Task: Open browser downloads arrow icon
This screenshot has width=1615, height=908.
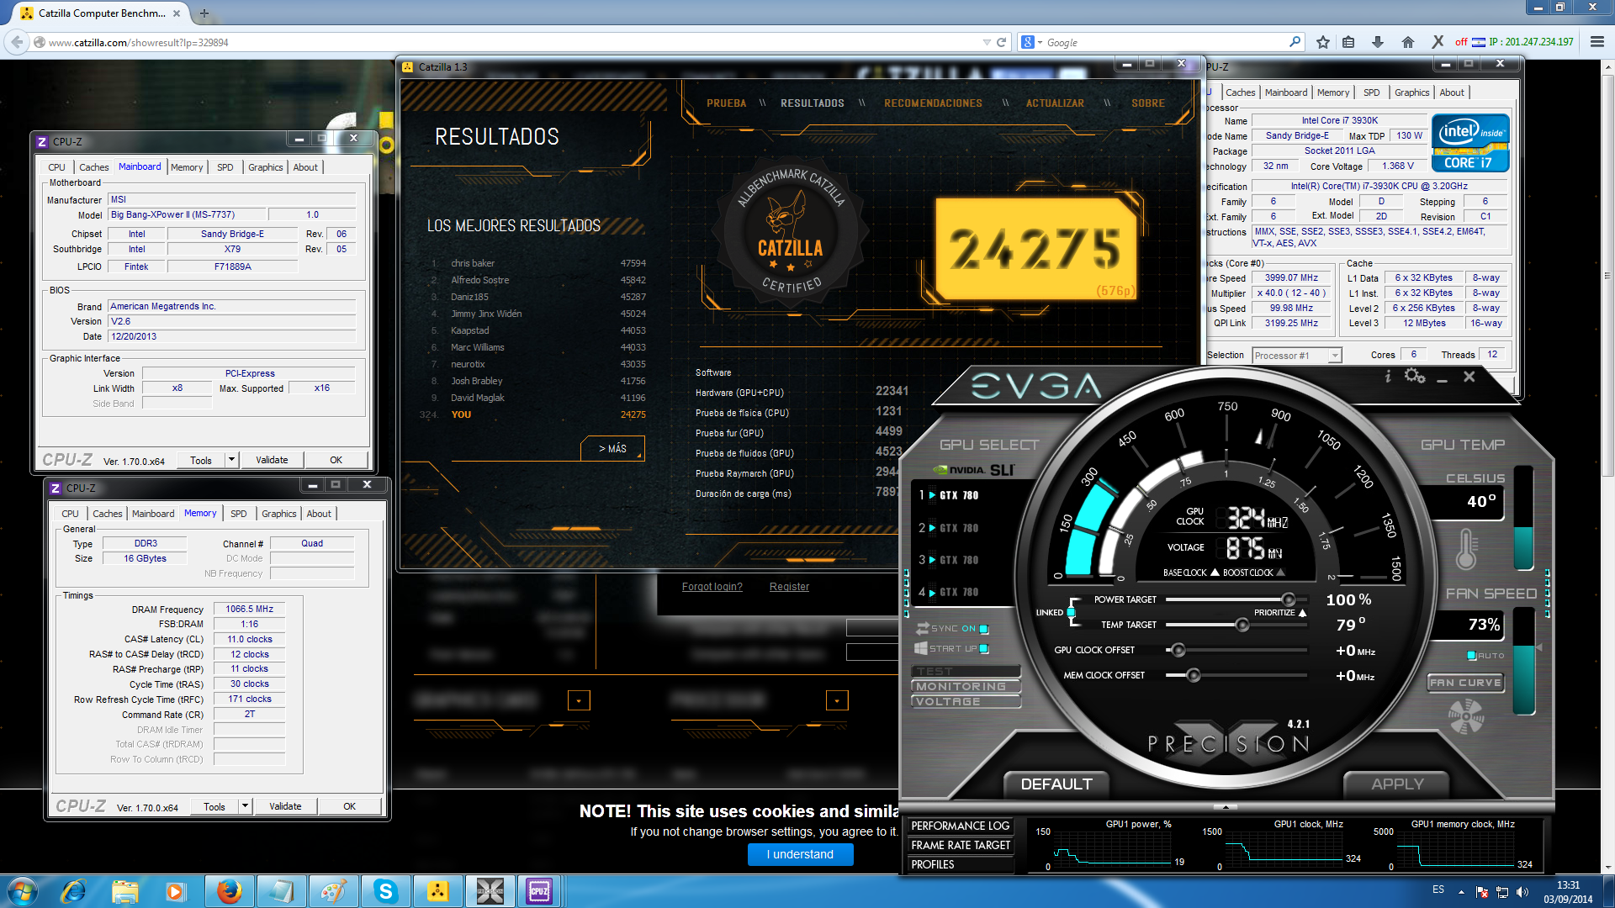Action: tap(1378, 42)
